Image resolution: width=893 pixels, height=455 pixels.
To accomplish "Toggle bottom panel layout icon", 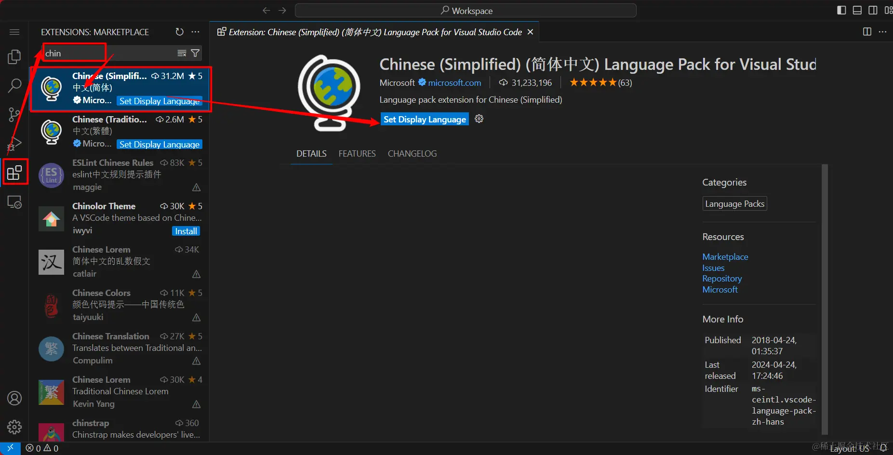I will pyautogui.click(x=857, y=10).
